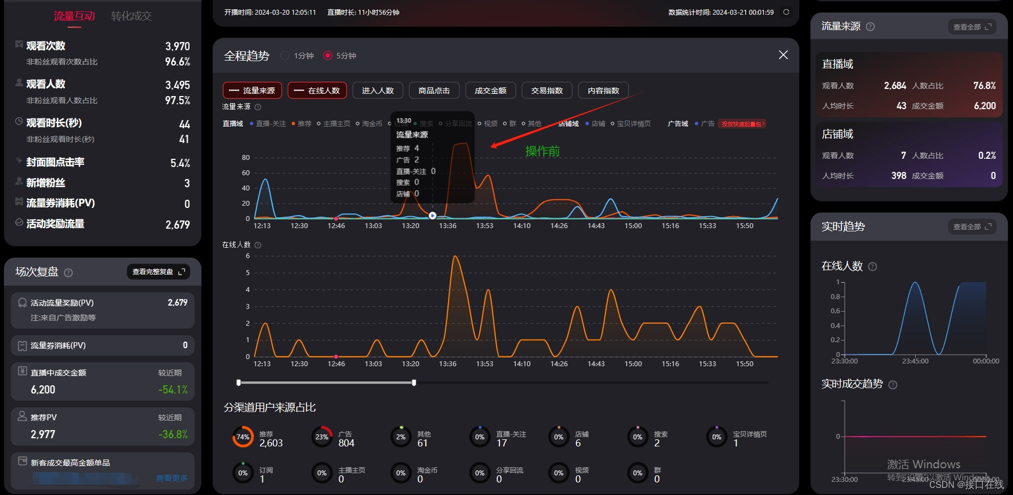This screenshot has width=1013, height=495.
Task: Toggle 其他 legend series
Action: click(531, 124)
